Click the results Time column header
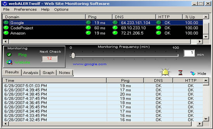 (x=54, y=80)
